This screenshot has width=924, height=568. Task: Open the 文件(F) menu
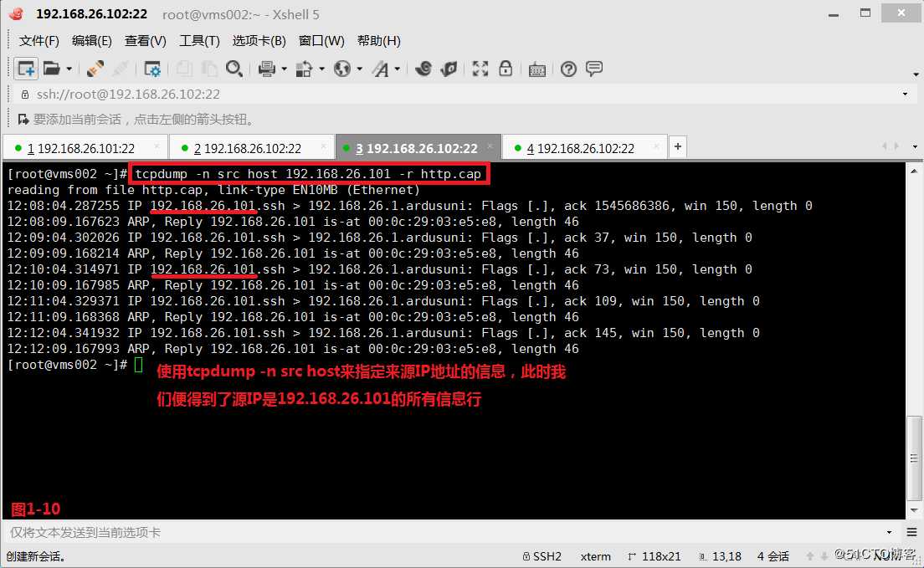[38, 41]
